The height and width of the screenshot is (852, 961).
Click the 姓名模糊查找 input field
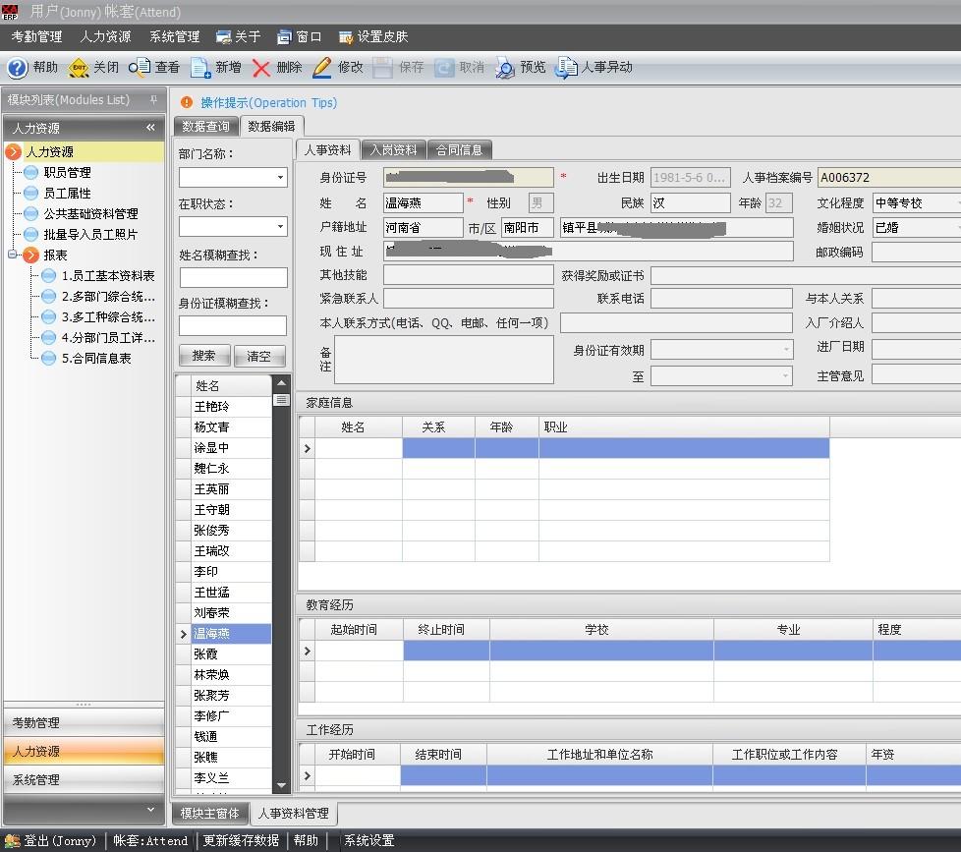(x=233, y=278)
